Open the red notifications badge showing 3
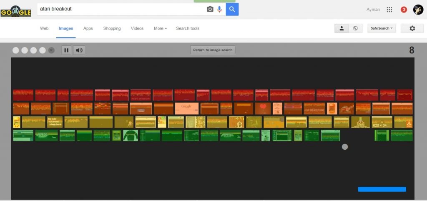Screen dimensions: 427x201 click(x=404, y=10)
